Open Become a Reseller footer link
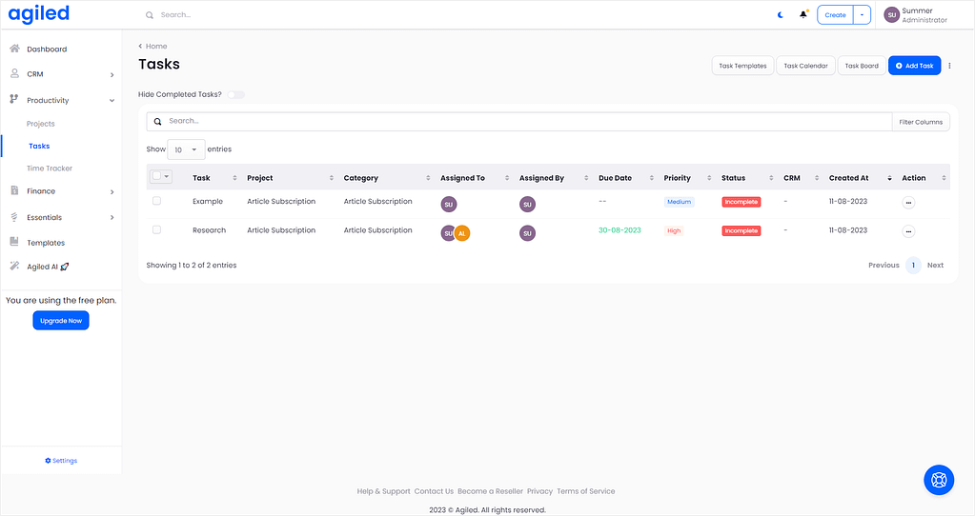 [490, 491]
